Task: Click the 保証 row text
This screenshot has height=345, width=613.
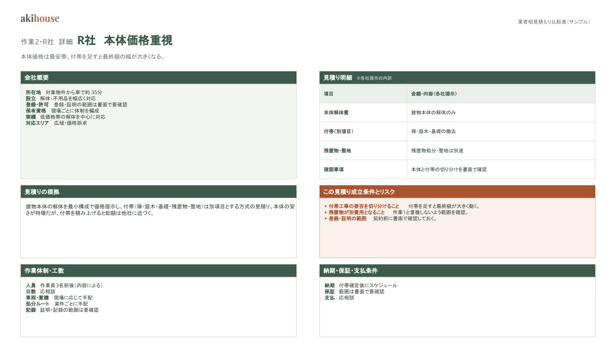Action: [354, 292]
